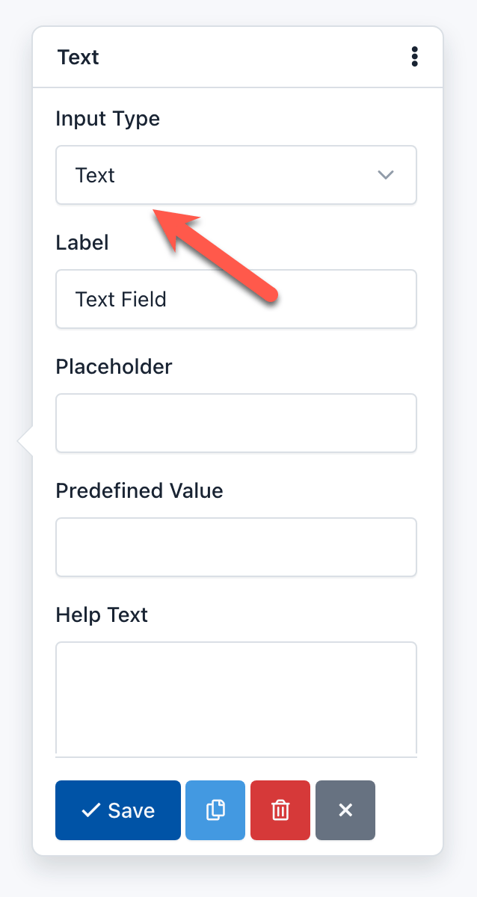The height and width of the screenshot is (897, 477).
Task: Expand the Input Type selection list
Action: [x=236, y=175]
